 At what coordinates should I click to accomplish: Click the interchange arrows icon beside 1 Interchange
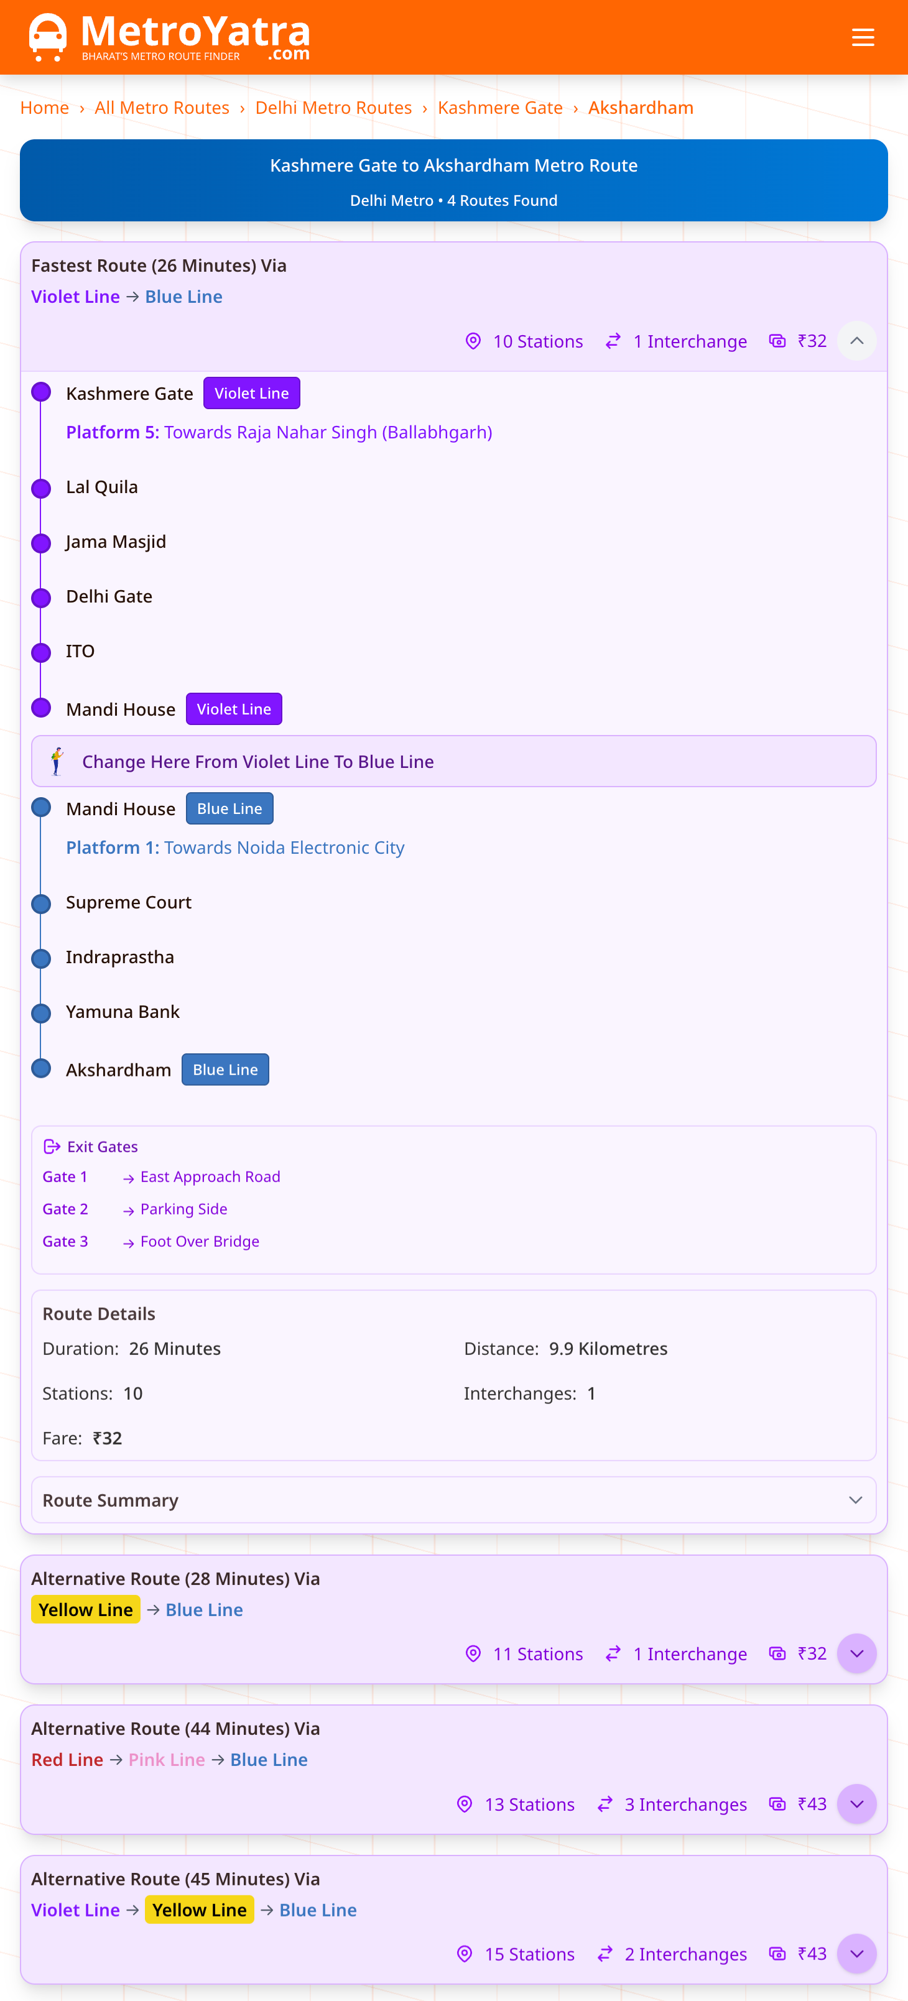tap(613, 342)
